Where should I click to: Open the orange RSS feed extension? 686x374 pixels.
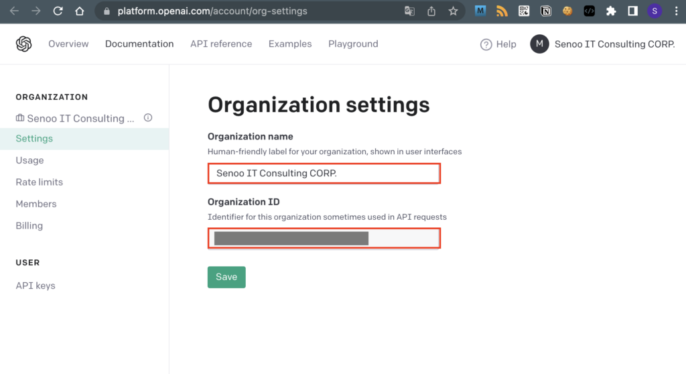pyautogui.click(x=502, y=11)
